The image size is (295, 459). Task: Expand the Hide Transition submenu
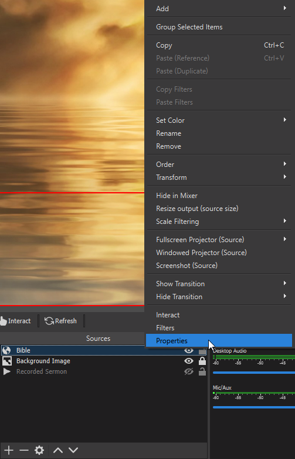tap(219, 297)
